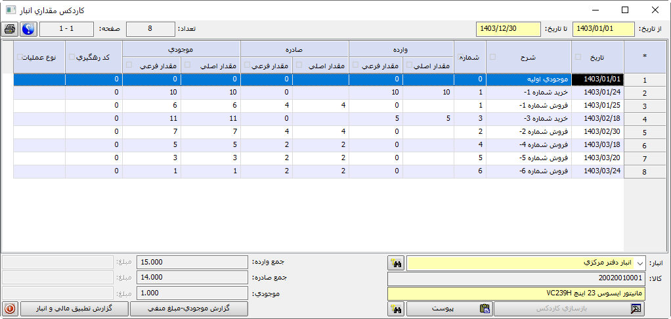Click the description cell خريد شماره 3-
Image resolution: width=671 pixels, height=319 pixels.
pyautogui.click(x=529, y=119)
